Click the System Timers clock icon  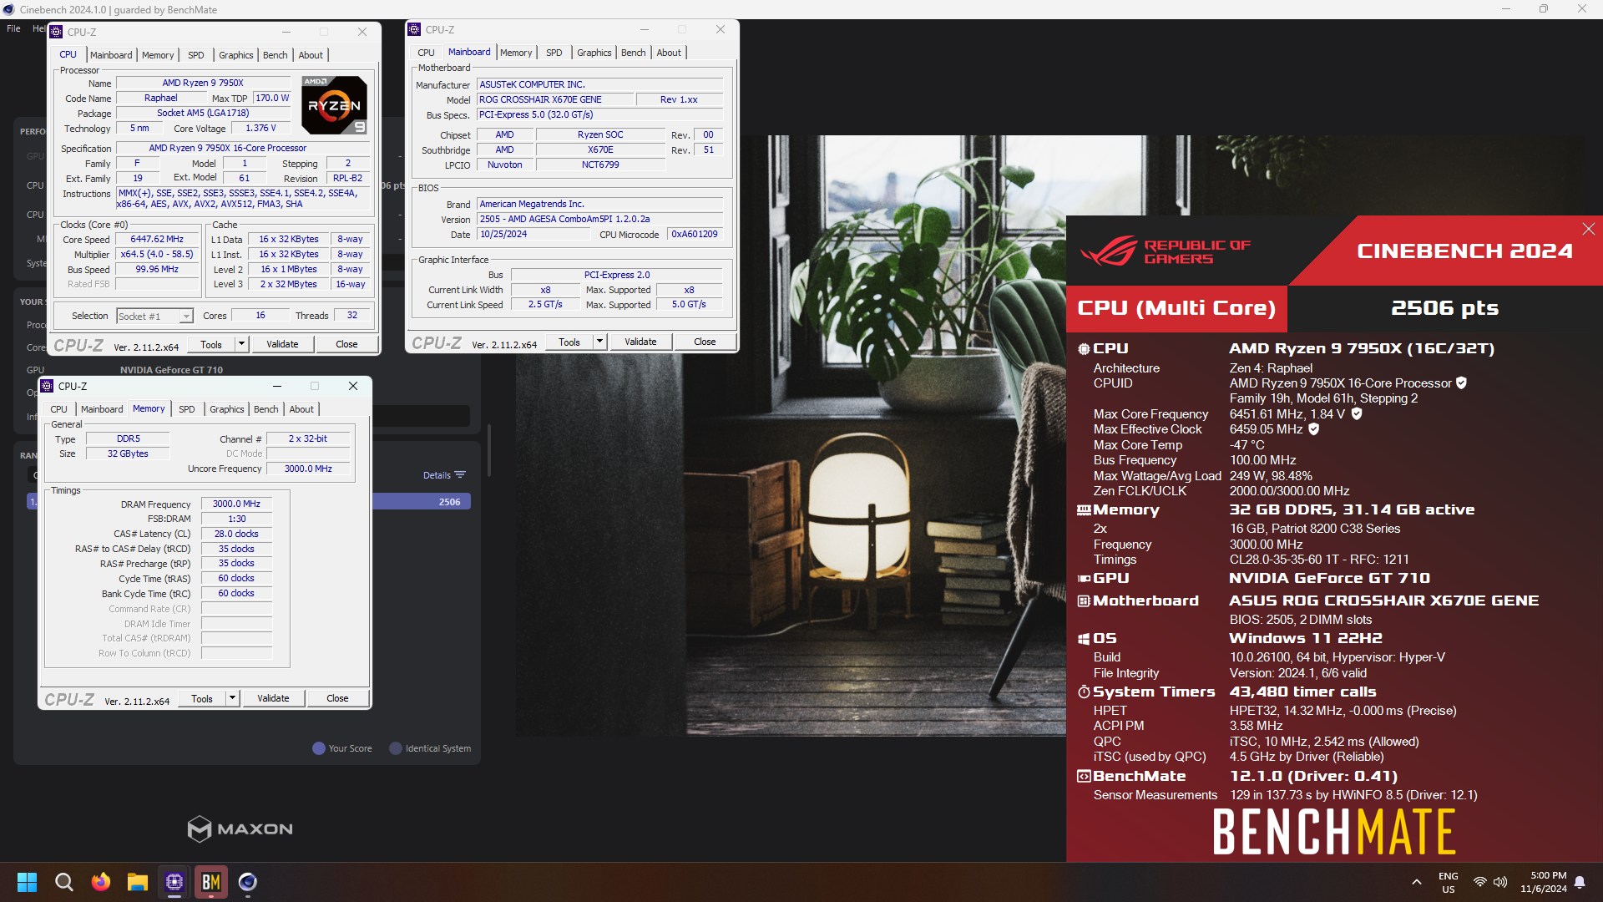1084,692
